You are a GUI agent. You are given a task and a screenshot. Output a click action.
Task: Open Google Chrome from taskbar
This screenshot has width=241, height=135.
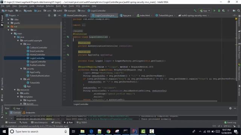pos(108,132)
